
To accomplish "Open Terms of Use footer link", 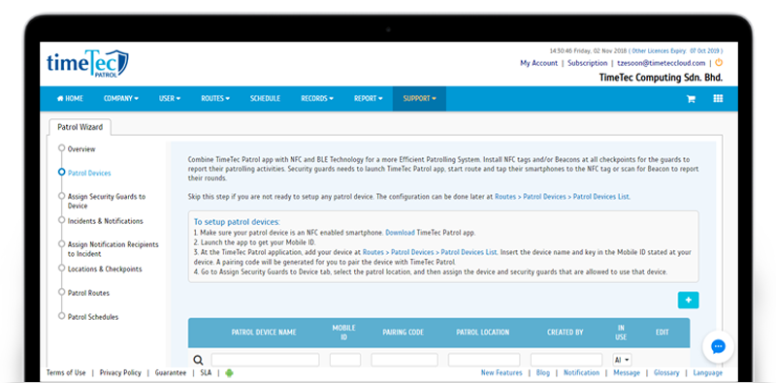I will coord(66,372).
